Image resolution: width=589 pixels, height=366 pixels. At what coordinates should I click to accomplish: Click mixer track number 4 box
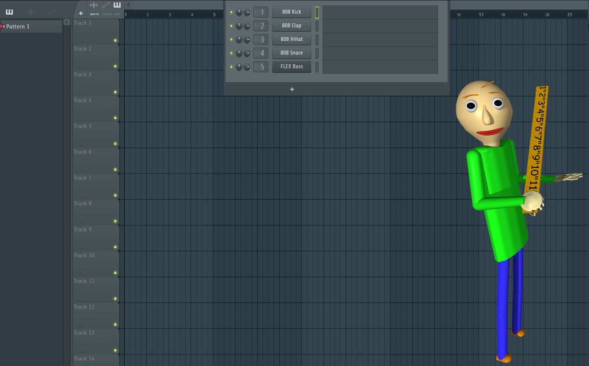click(261, 53)
